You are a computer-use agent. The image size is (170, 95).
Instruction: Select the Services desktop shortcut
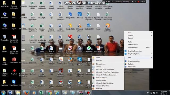[x=79, y=49]
